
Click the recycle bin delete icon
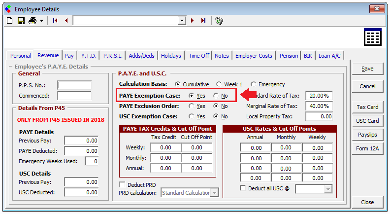(219, 21)
